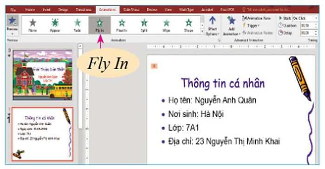Click the slide title Thông tin cá nhân
The height and width of the screenshot is (169, 325).
pos(223,83)
